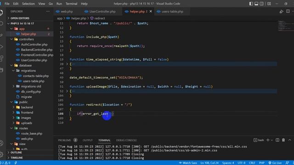Maximize panel with chevron up icon
The height and width of the screenshot is (165, 294).
point(290,140)
